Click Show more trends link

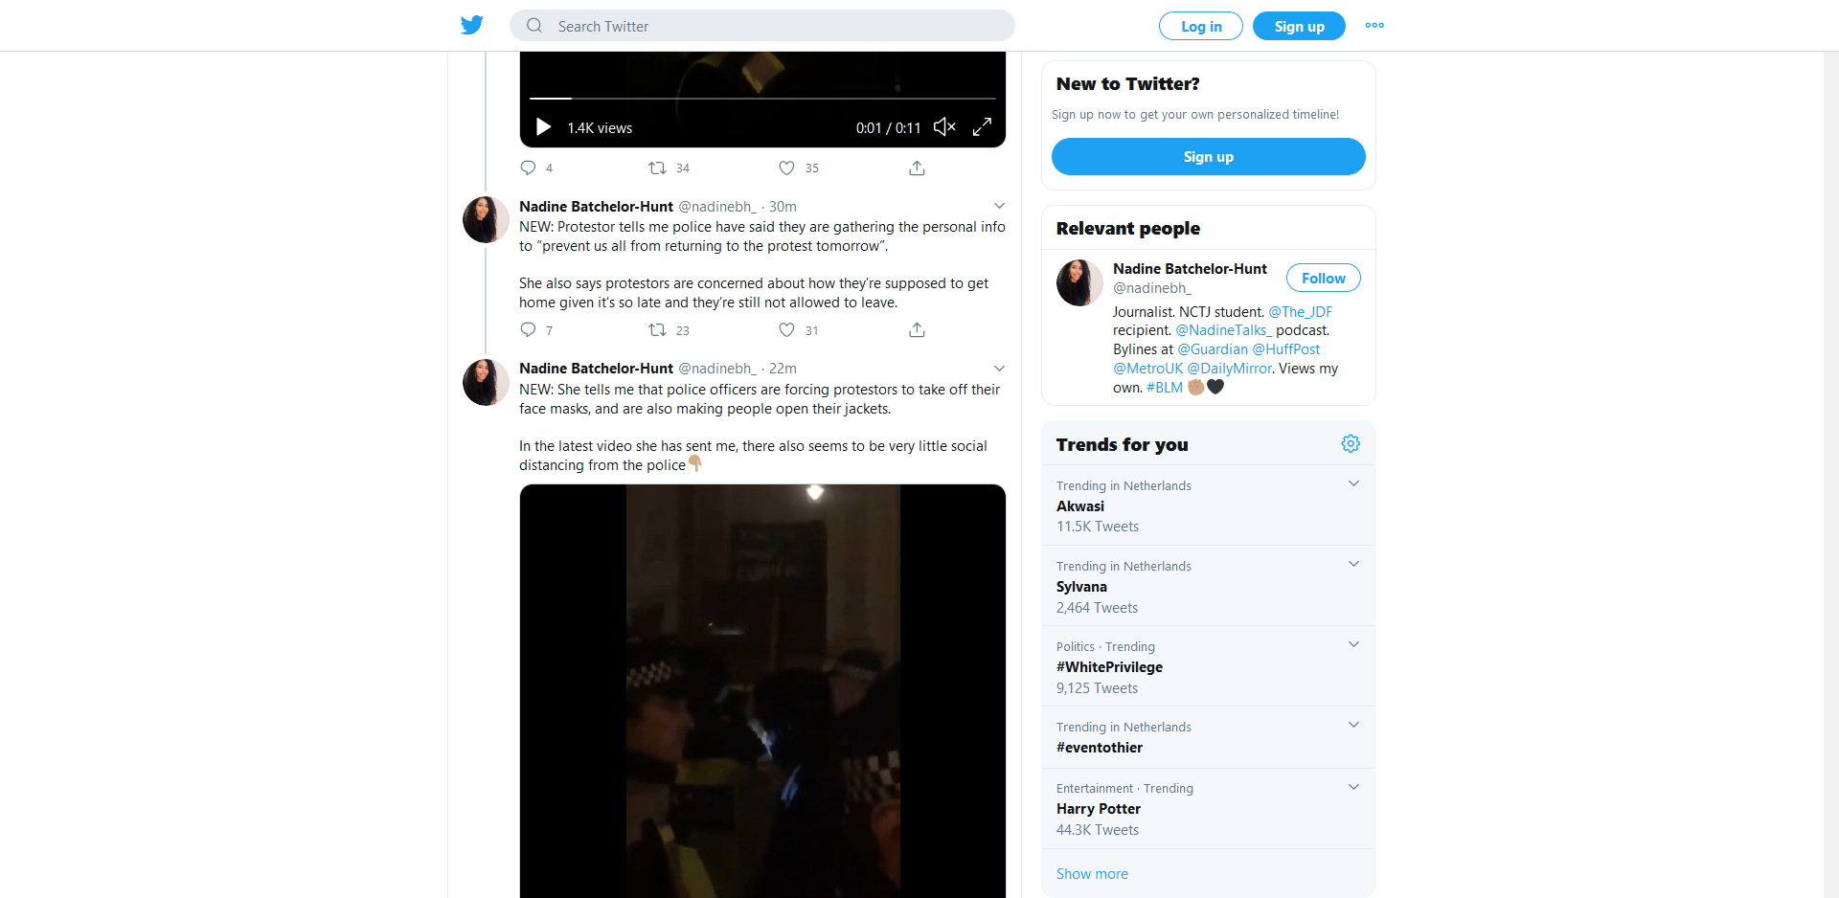point(1092,874)
